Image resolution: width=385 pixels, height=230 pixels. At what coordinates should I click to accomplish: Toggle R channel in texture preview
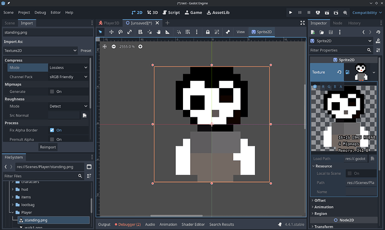(323, 87)
